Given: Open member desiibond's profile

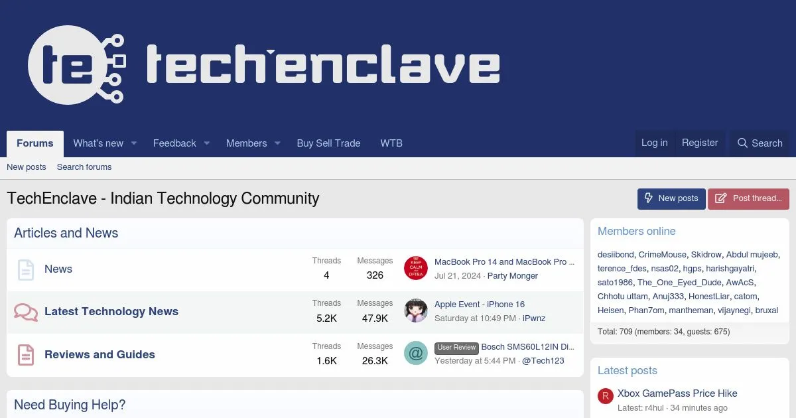Looking at the screenshot, I should 616,255.
